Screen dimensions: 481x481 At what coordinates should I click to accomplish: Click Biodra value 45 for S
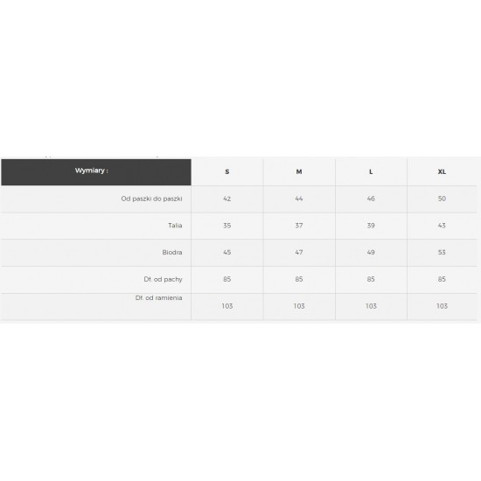(x=227, y=253)
